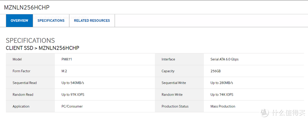This screenshot has width=308, height=120.
Task: Click the Sequential Write label
Action: pos(174,83)
